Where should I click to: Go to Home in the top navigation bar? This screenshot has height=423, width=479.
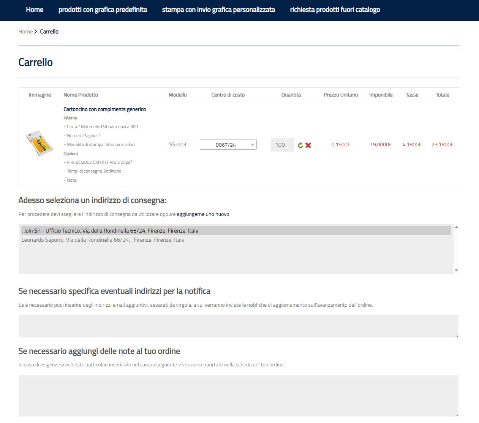[x=35, y=10]
